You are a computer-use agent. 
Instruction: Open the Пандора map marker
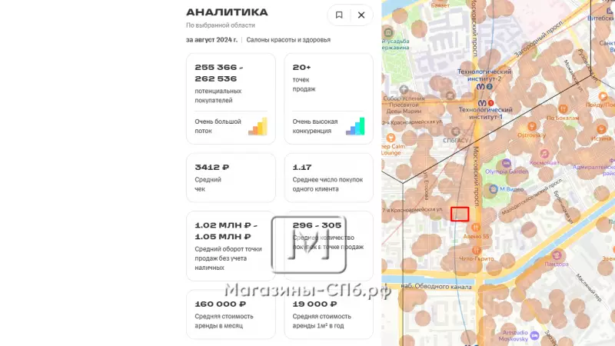click(556, 255)
